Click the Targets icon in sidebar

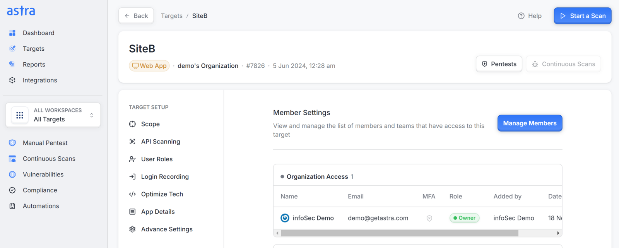[12, 48]
